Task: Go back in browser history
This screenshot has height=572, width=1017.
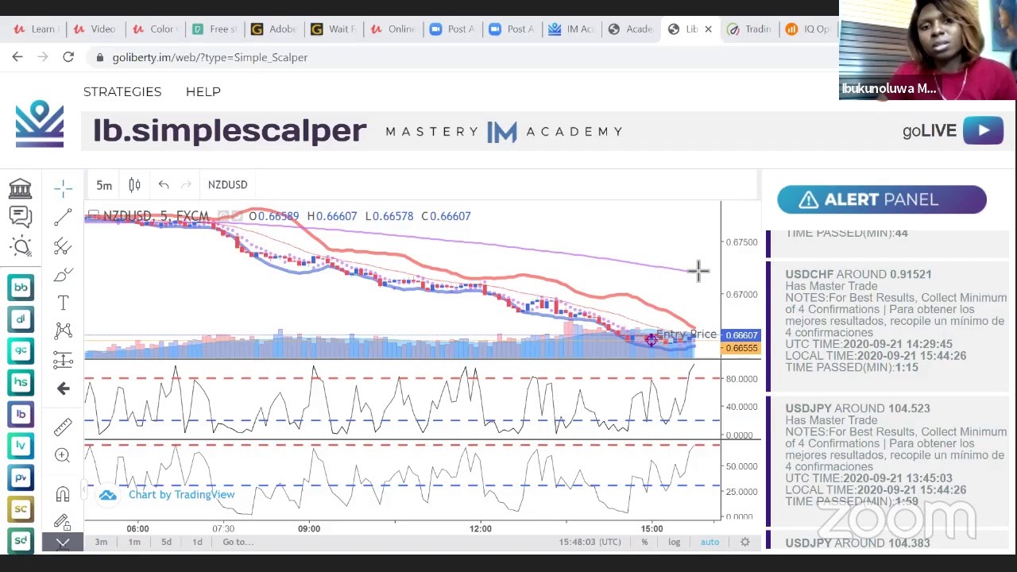Action: (x=17, y=57)
